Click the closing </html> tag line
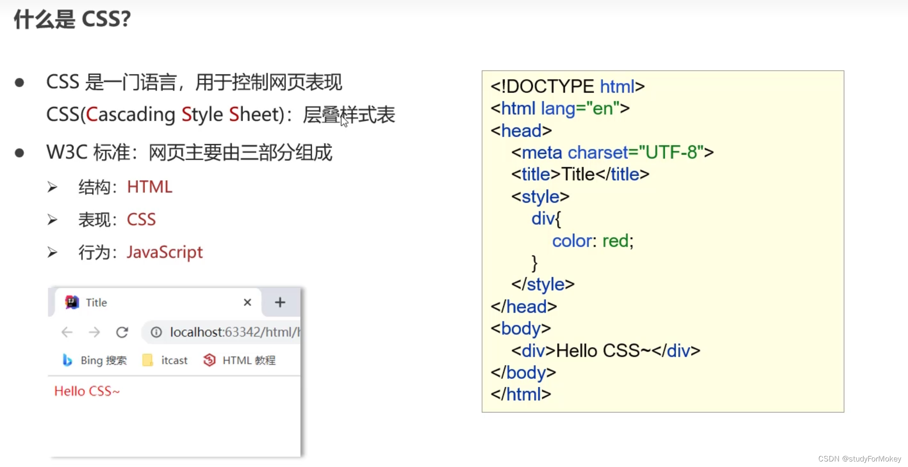The width and height of the screenshot is (908, 467). coord(521,394)
